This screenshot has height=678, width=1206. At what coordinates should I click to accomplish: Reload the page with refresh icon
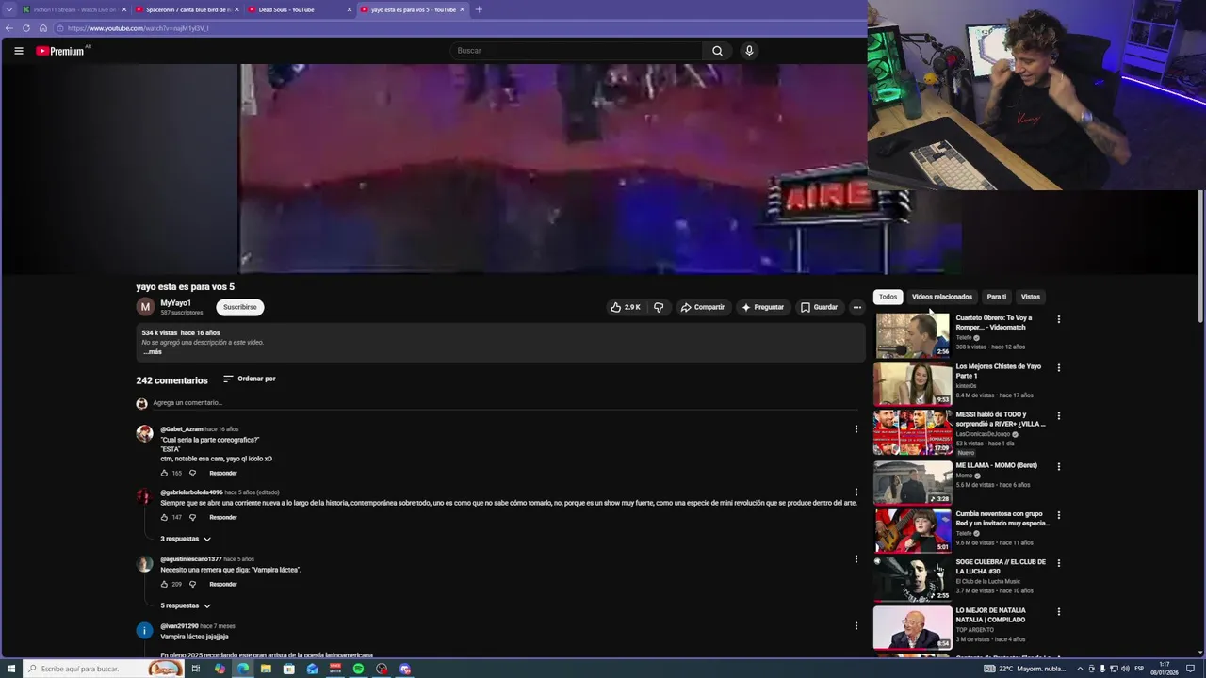(x=26, y=28)
